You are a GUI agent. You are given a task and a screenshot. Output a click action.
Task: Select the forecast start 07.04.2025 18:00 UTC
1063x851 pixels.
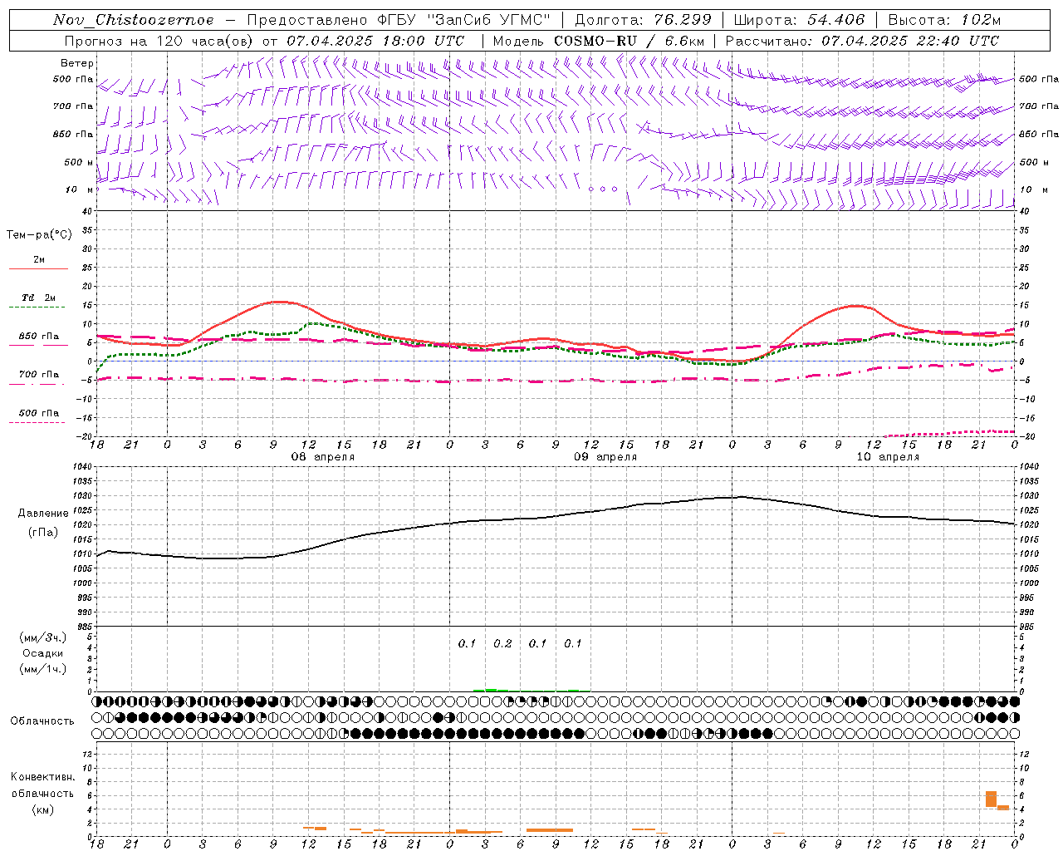point(375,41)
